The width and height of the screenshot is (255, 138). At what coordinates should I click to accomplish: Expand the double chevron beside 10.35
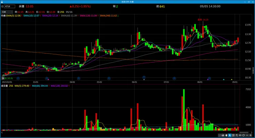(x=3, y=78)
